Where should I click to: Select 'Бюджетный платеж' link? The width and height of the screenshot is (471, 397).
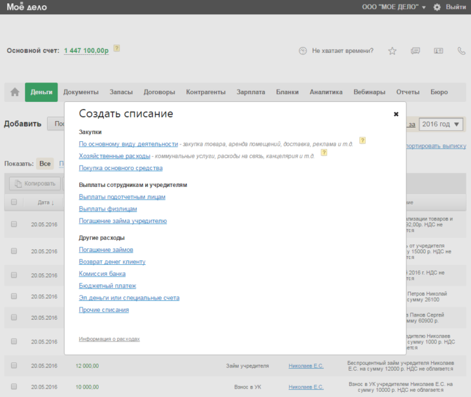[107, 286]
